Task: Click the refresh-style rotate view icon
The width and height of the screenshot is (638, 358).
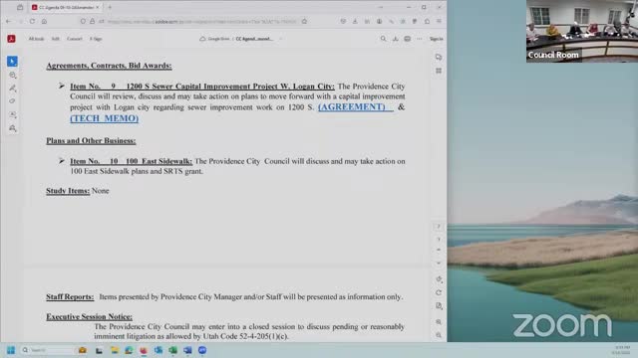Action: click(439, 292)
